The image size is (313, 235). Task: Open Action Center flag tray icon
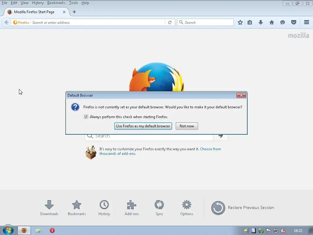tap(268, 231)
